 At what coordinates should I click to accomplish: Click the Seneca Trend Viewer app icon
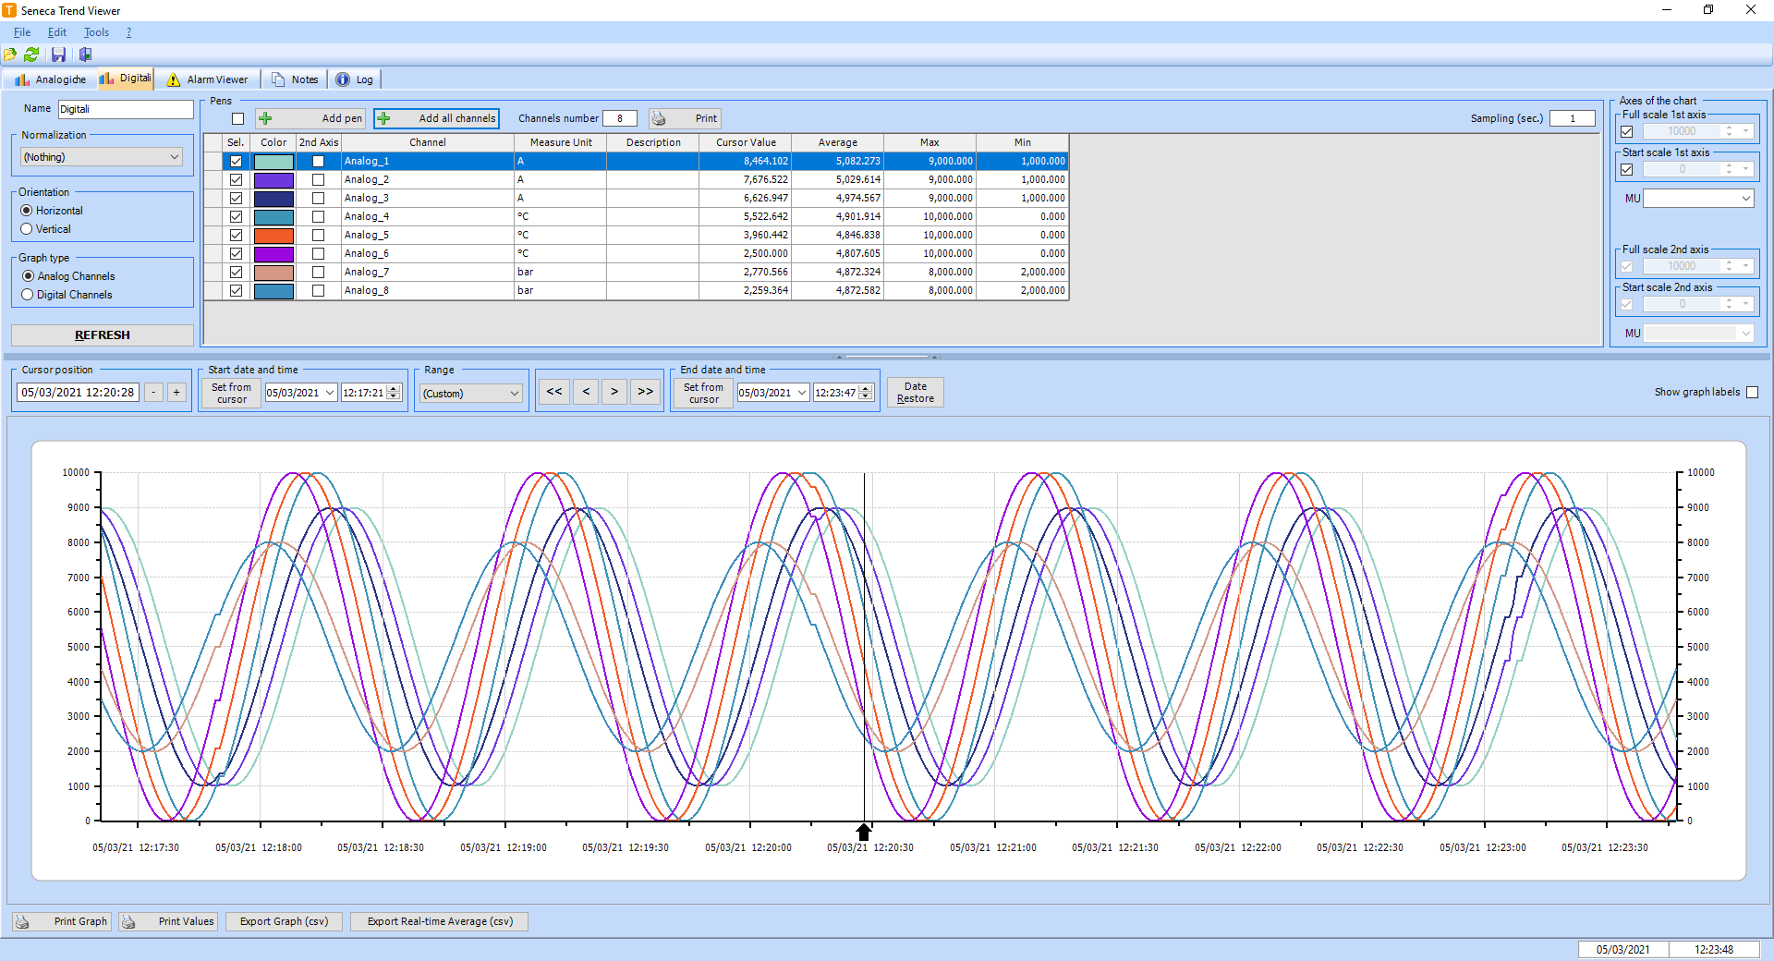(9, 10)
